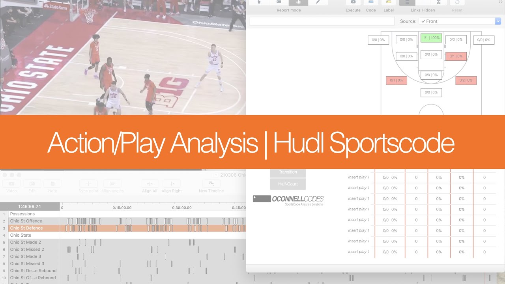Click the OCONNELLCODES logo in report window
The width and height of the screenshot is (505, 284).
tap(288, 200)
